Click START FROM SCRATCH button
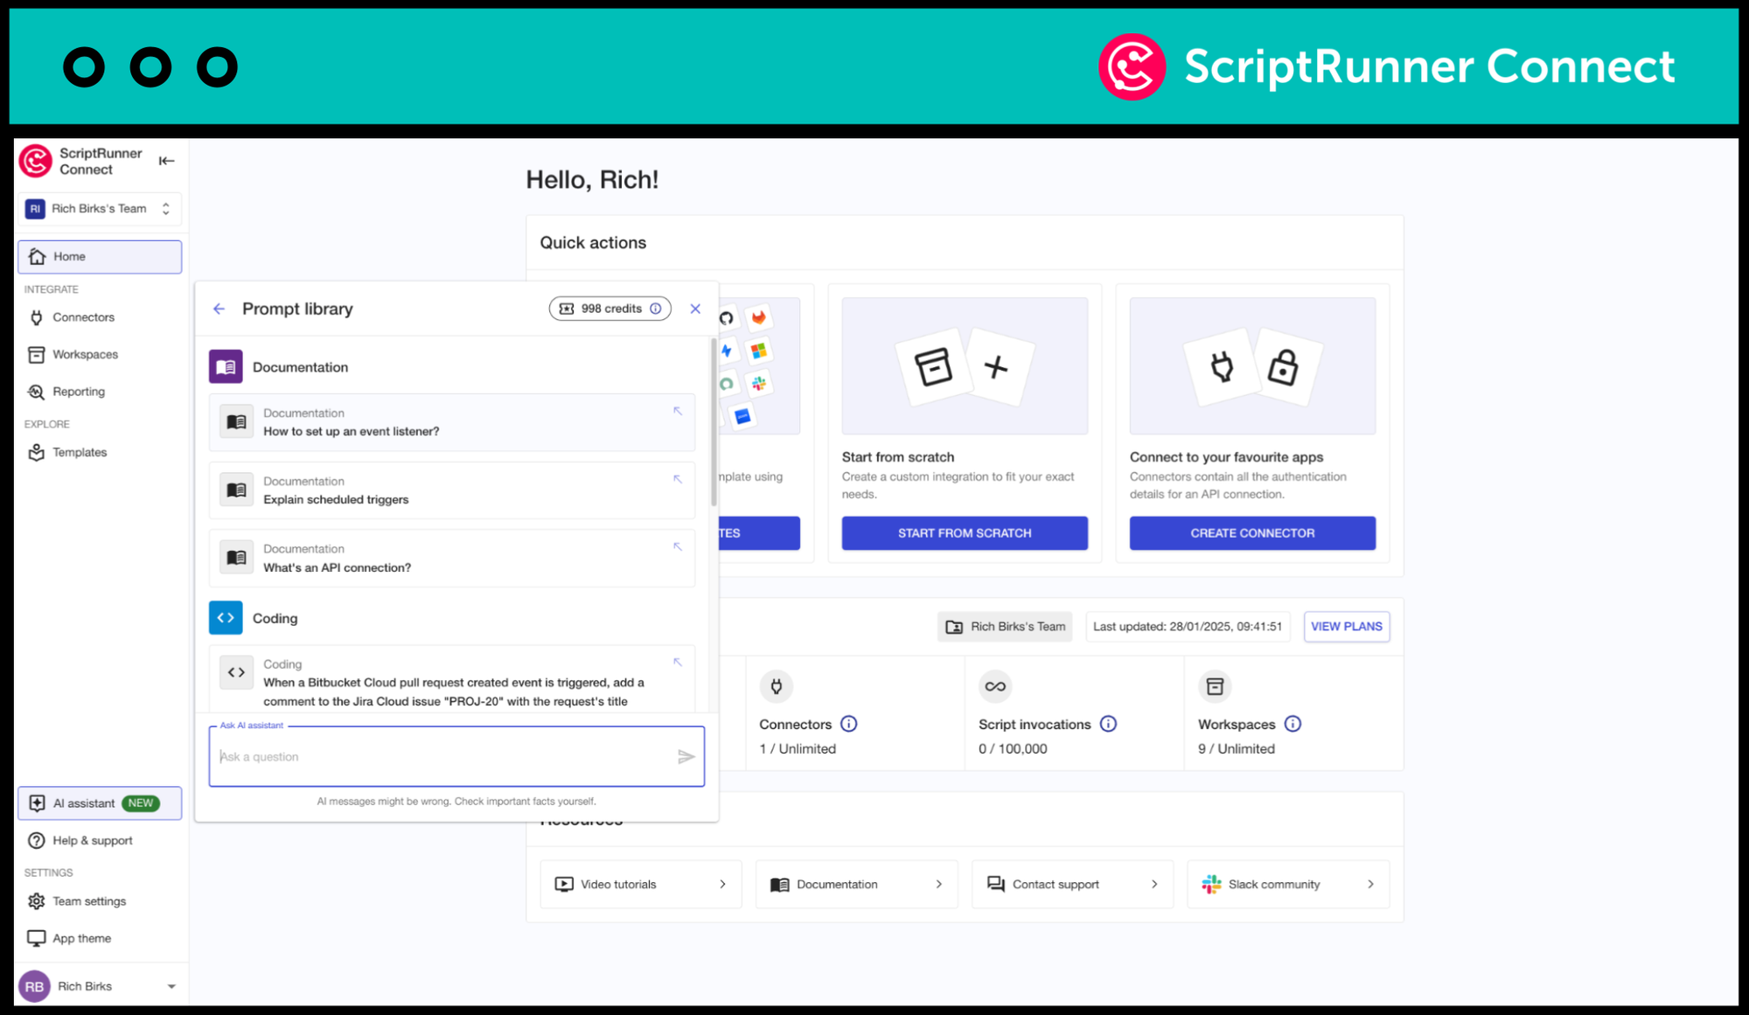Viewport: 1749px width, 1015px height. coord(965,533)
